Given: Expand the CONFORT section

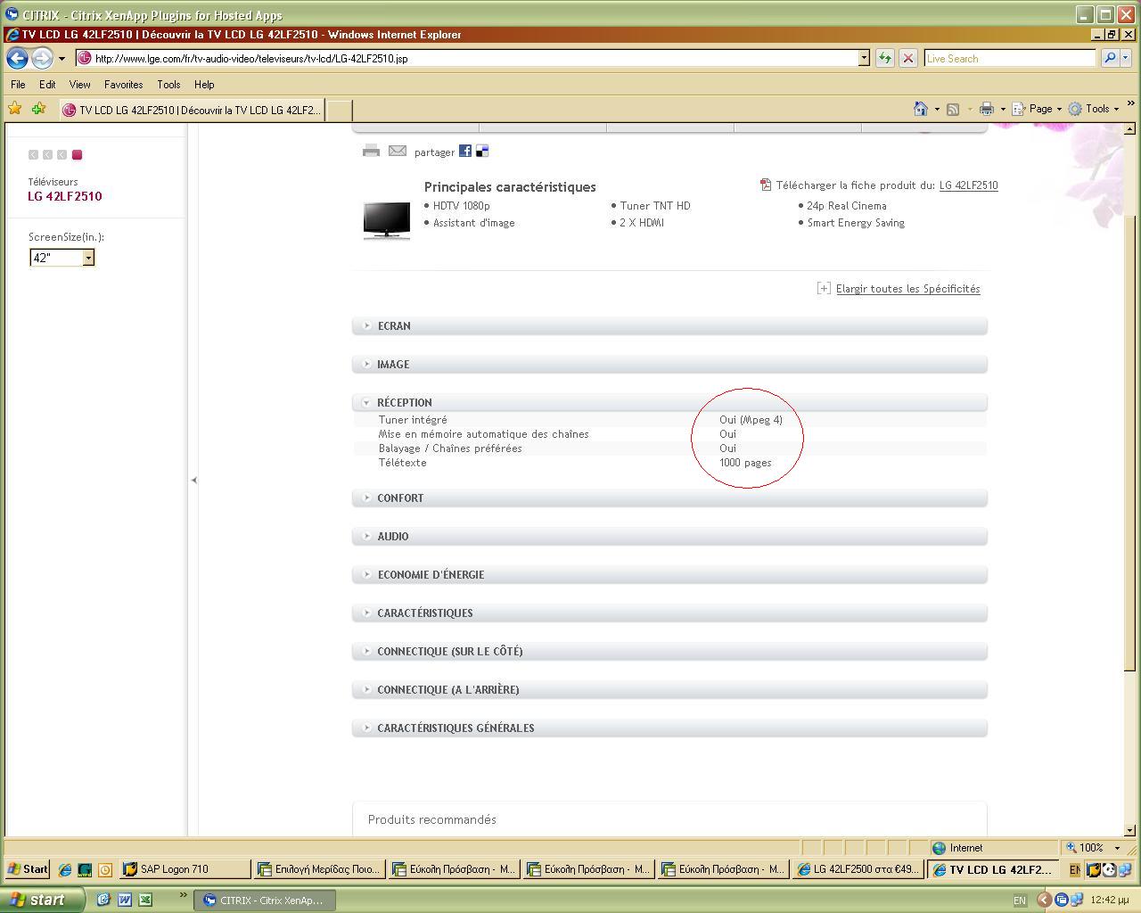Looking at the screenshot, I should point(669,498).
